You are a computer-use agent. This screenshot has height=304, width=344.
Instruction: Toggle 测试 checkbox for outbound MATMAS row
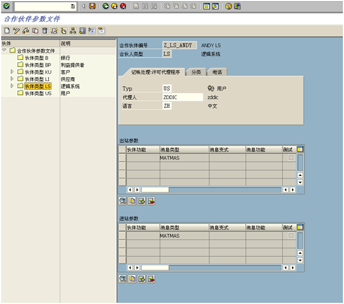(291, 158)
